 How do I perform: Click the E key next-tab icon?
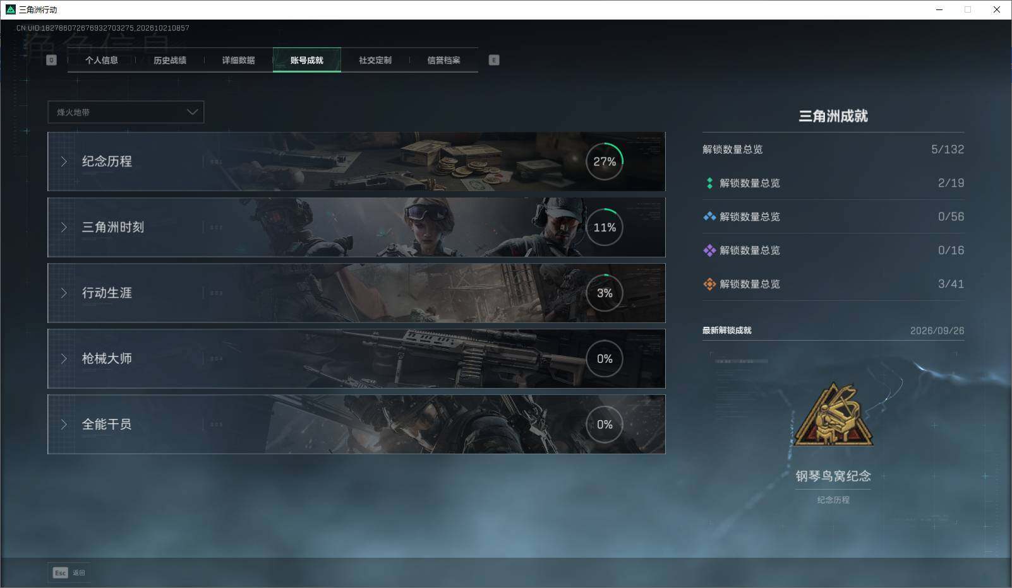[494, 60]
